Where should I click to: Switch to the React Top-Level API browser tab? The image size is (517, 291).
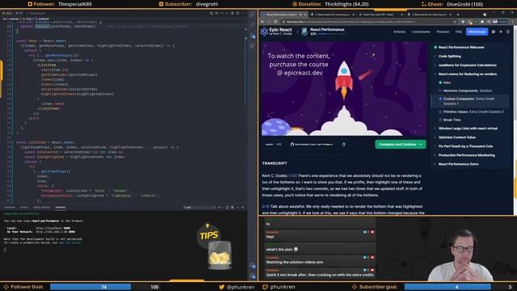coord(380,15)
